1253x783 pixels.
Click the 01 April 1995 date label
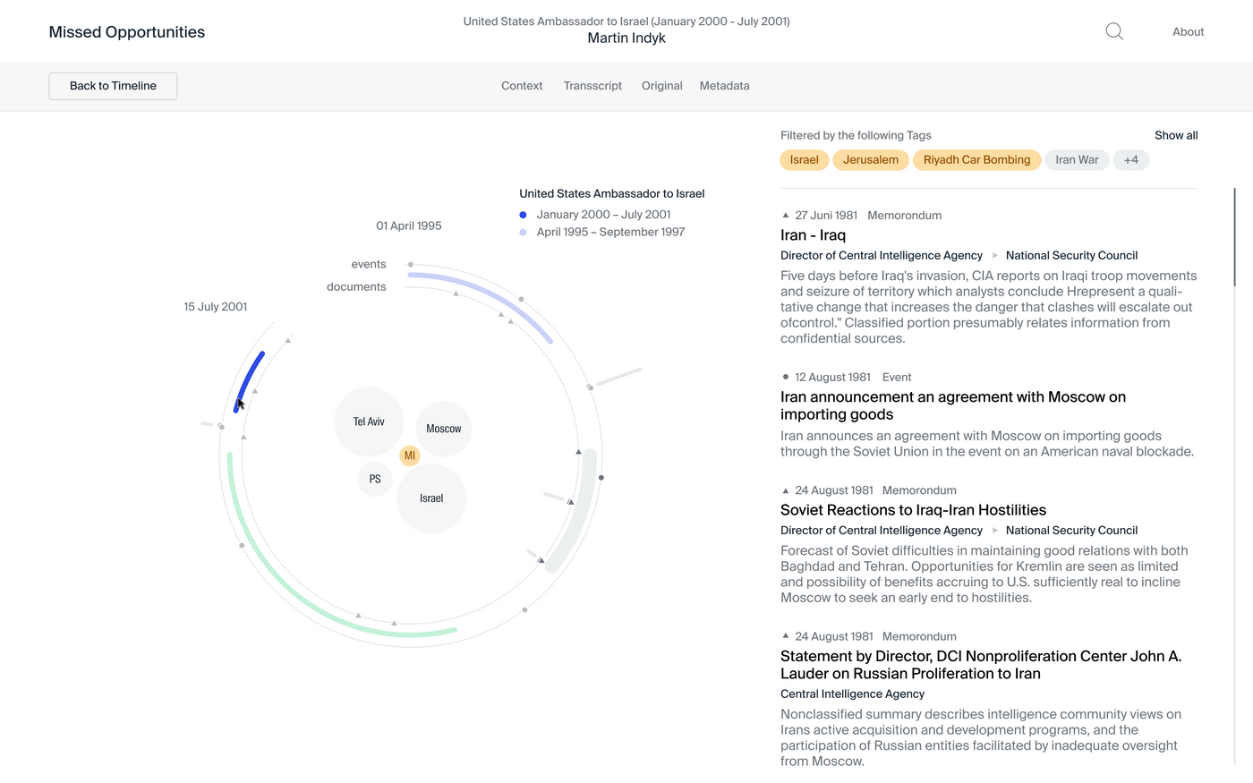click(409, 226)
